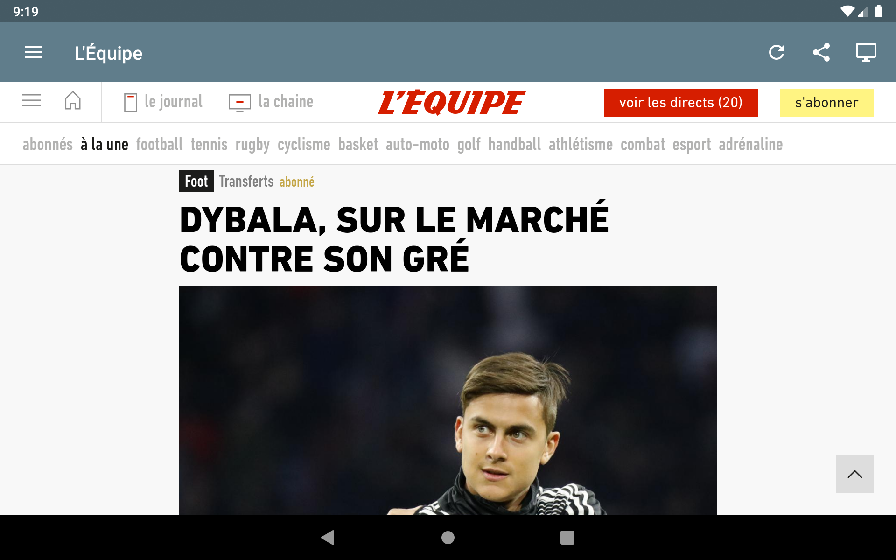The width and height of the screenshot is (896, 560).
Task: Open the Foot category tag
Action: [196, 181]
